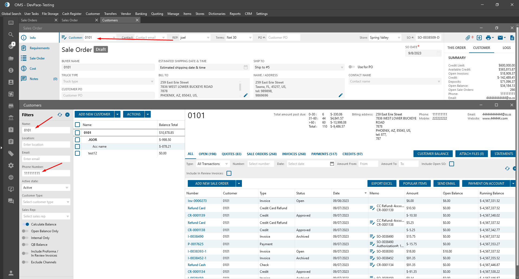Viewport: 519px width, 279px height.
Task: Toggle the Use for PO switch
Action: click(352, 67)
